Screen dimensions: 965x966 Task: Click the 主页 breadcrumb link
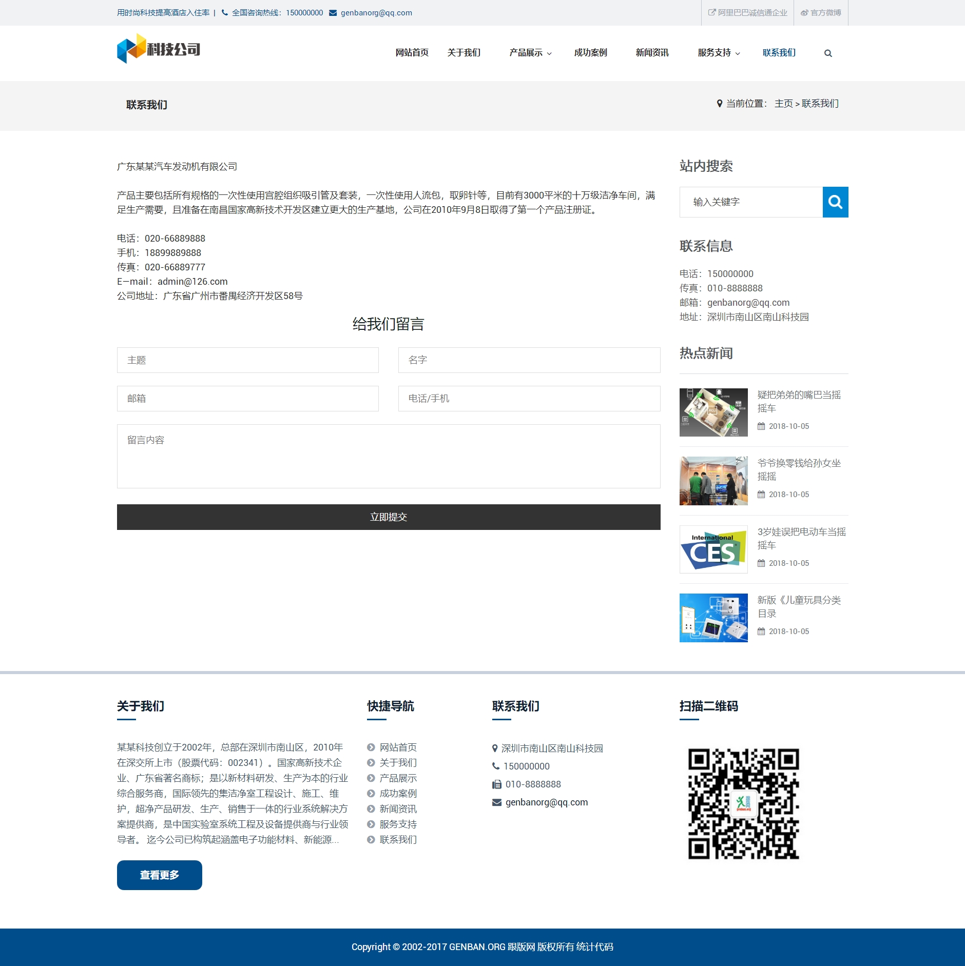click(783, 104)
